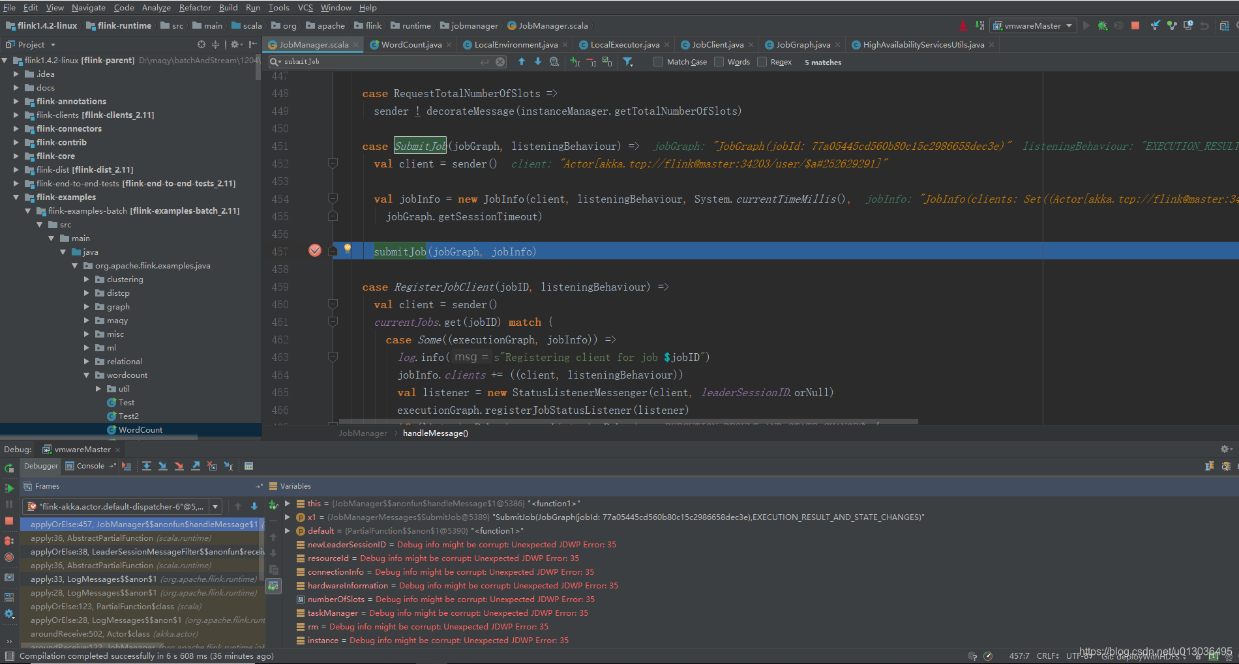
Task: Open the Navigate menu
Action: point(88,7)
